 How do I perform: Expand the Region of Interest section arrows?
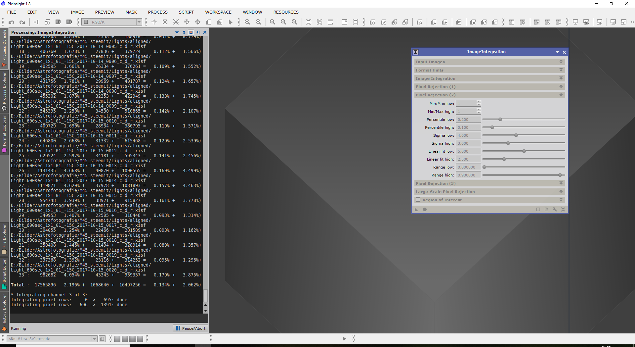561,200
